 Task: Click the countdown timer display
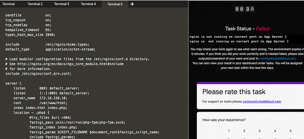tap(245, 9)
